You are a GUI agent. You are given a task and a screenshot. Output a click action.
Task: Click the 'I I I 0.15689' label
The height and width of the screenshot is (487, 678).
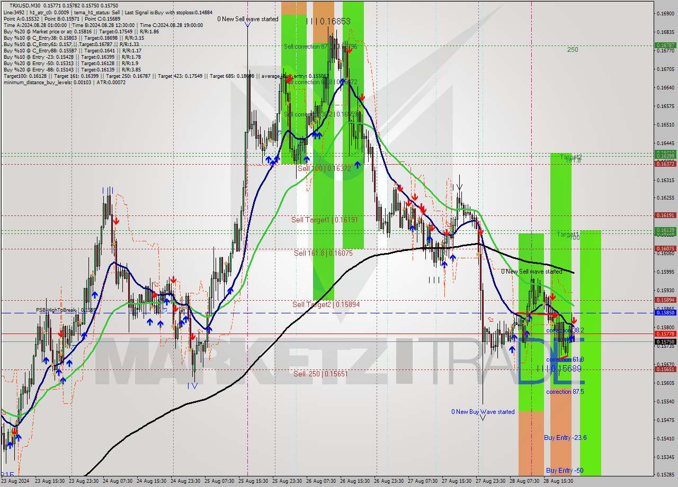(x=559, y=368)
